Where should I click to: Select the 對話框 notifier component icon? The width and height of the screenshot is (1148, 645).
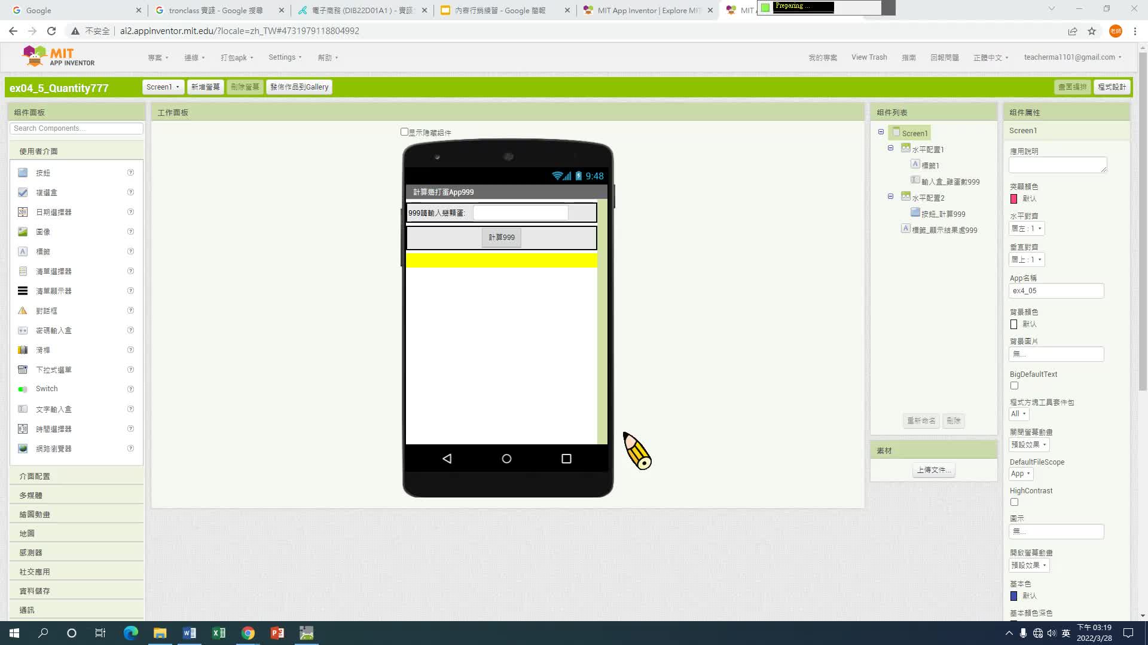[x=23, y=311]
